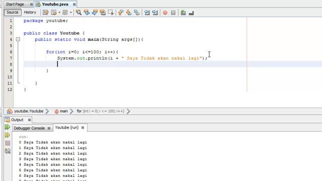The width and height of the screenshot is (322, 181).
Task: Re-run the program with green arrows icon
Action: click(8, 127)
